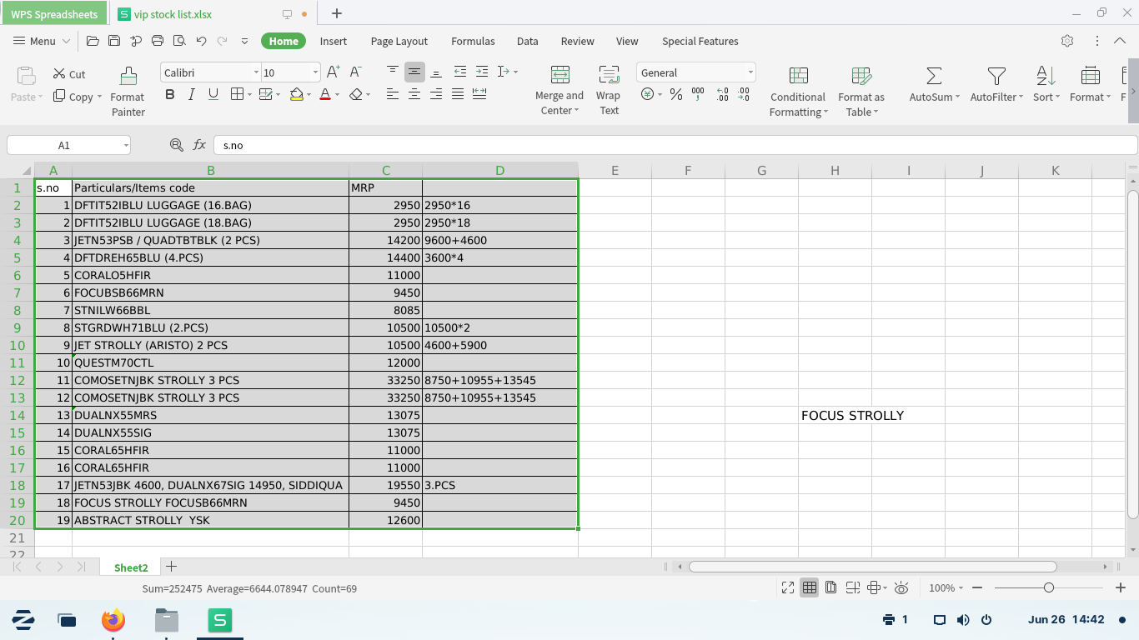Click the Merge and Center icon
The width and height of the screenshot is (1139, 640).
pyautogui.click(x=559, y=74)
